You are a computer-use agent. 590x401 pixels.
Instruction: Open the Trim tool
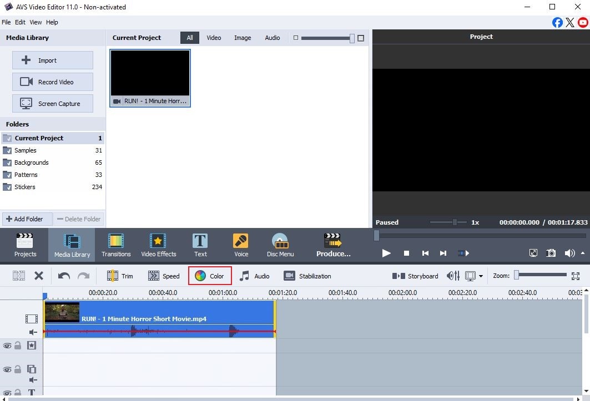click(x=120, y=276)
